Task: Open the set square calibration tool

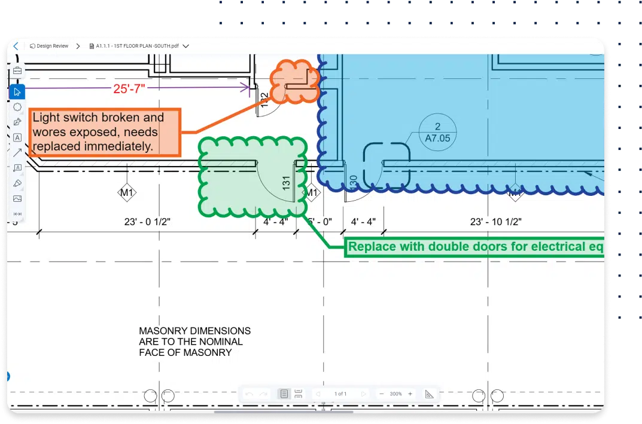Action: 429,394
